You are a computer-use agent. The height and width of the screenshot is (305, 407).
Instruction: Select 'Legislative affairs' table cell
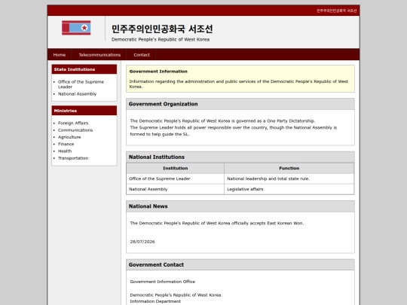tap(289, 189)
